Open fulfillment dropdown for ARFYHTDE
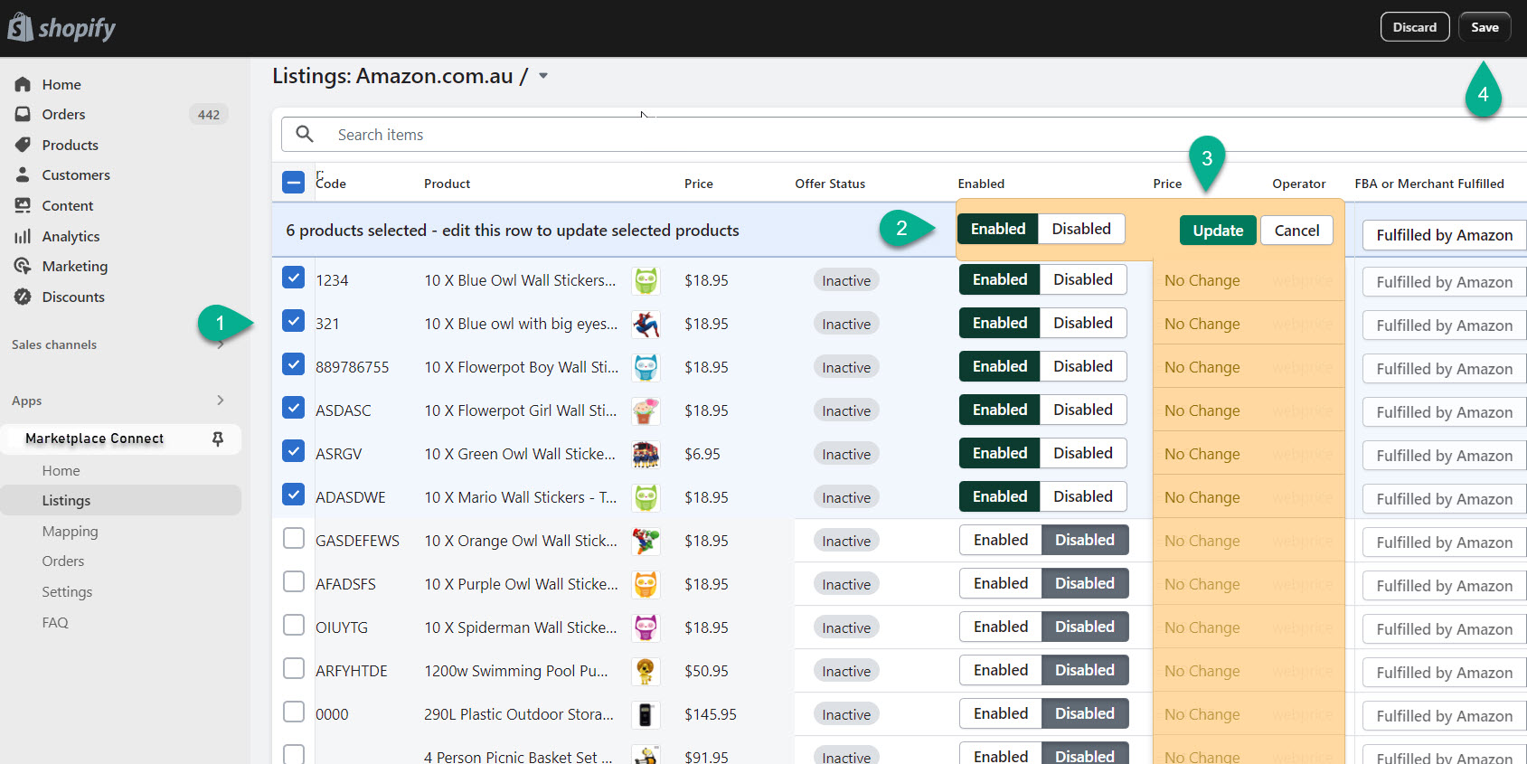1527x764 pixels. coord(1444,673)
